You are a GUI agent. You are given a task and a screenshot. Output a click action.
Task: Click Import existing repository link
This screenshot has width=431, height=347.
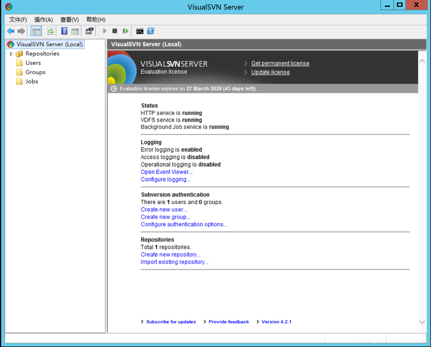(175, 262)
